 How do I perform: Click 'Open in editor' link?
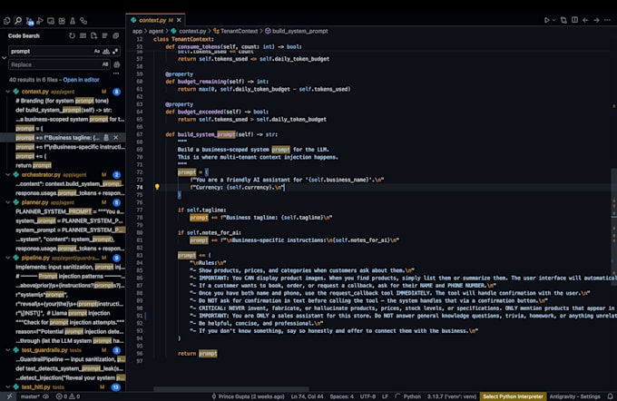tap(81, 80)
